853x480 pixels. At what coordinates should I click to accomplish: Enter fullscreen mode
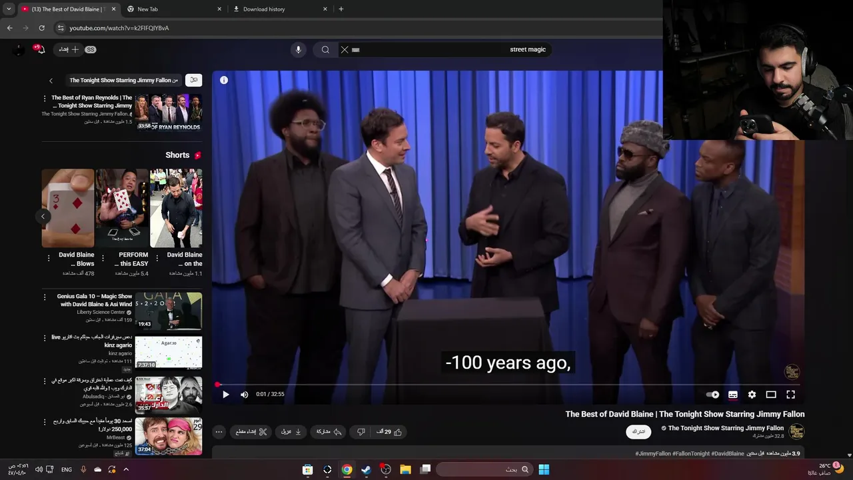point(791,395)
